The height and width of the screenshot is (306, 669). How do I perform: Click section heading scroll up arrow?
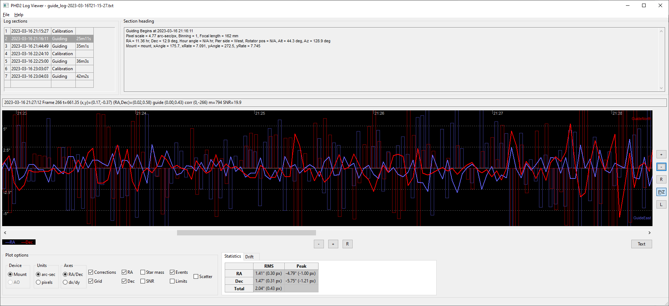[661, 31]
